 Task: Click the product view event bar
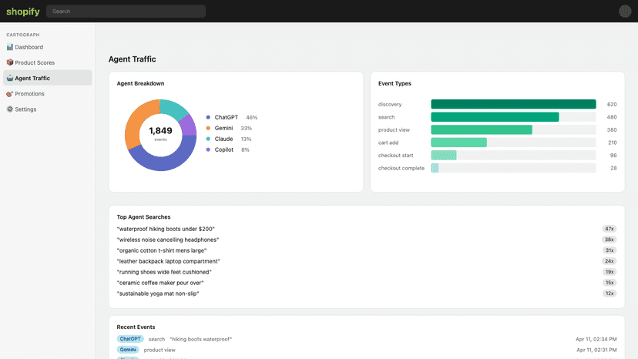click(x=482, y=130)
